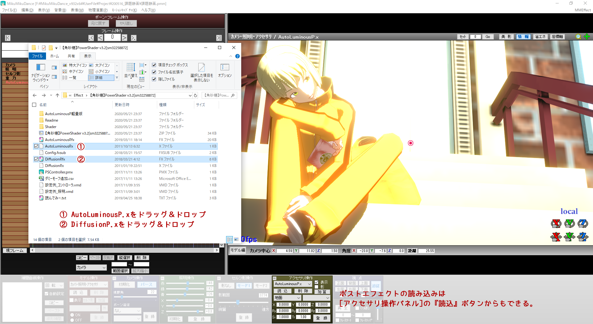The image size is (593, 324).
Task: Switch to the ホーム tab in Explorer
Action: (x=54, y=56)
